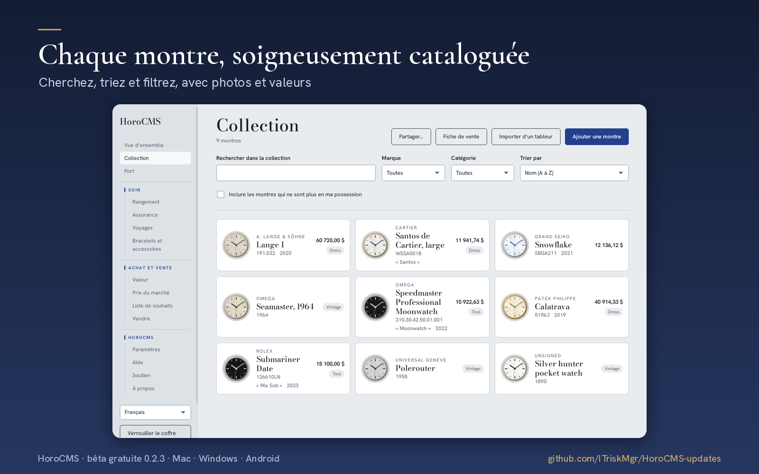Viewport: 759px width, 474px height.
Task: Click the Silver hunter pocket watch image
Action: click(515, 368)
